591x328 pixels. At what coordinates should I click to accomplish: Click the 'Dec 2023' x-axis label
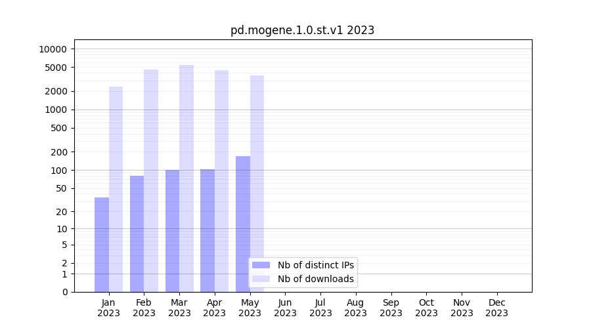pyautogui.click(x=496, y=308)
